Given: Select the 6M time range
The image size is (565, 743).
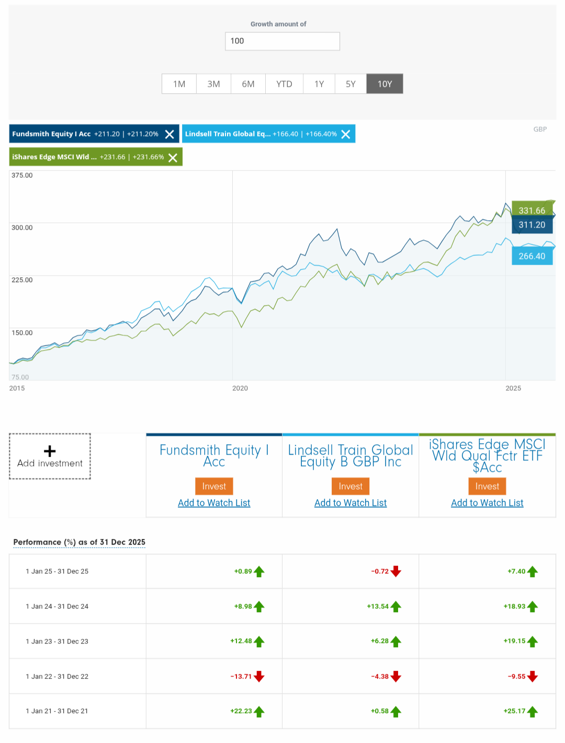Looking at the screenshot, I should pyautogui.click(x=248, y=84).
